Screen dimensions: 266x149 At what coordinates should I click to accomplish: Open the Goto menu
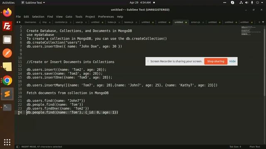(x=69, y=17)
